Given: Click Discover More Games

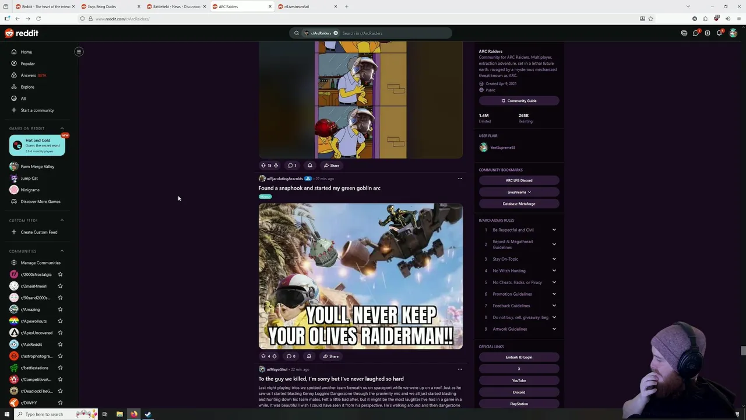Looking at the screenshot, I should click(x=40, y=201).
